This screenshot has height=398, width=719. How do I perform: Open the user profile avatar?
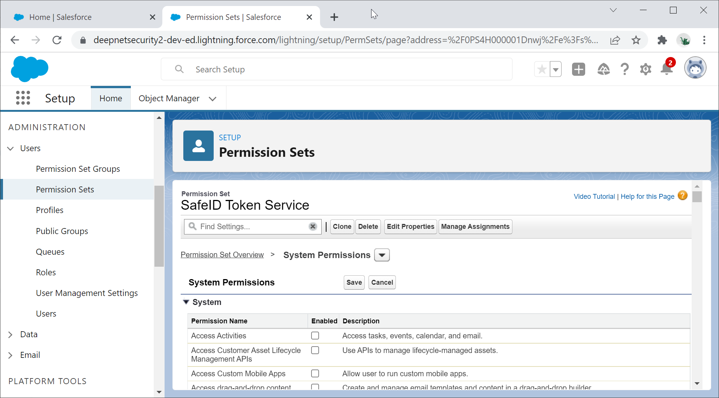(x=695, y=68)
